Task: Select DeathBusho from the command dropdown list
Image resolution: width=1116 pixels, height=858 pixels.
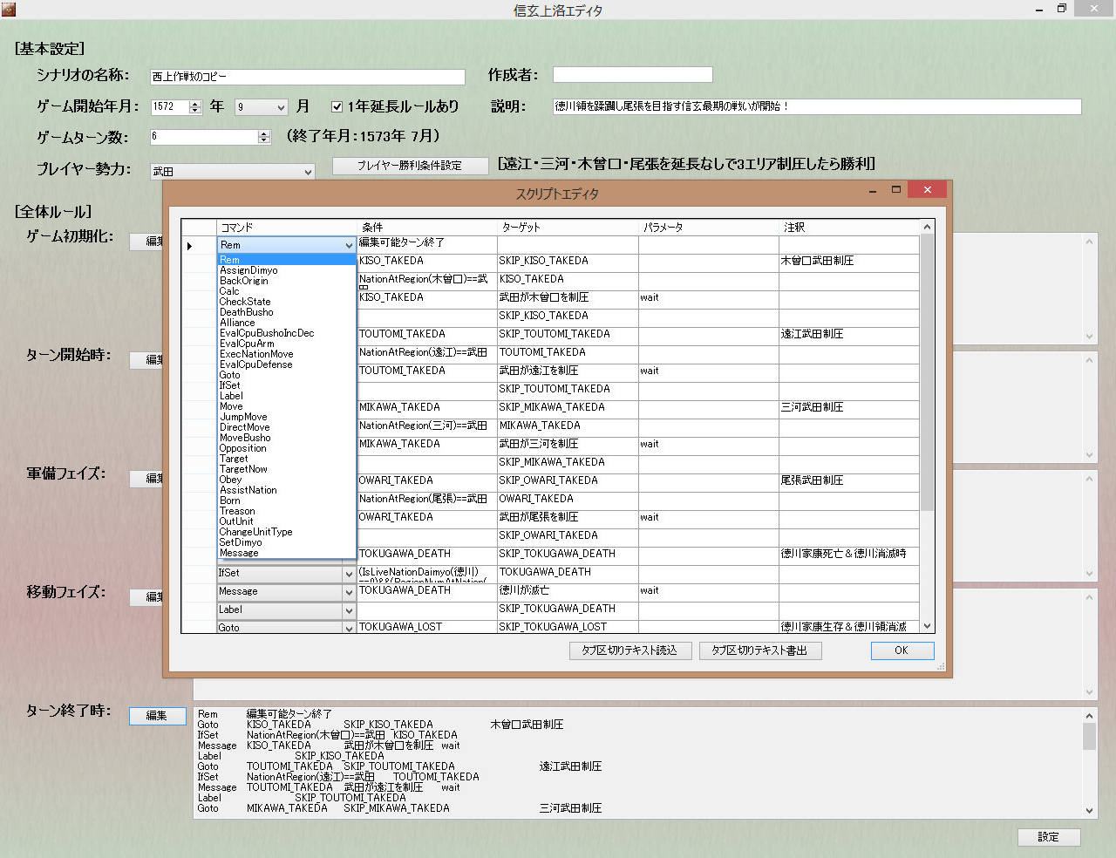Action: pyautogui.click(x=247, y=312)
